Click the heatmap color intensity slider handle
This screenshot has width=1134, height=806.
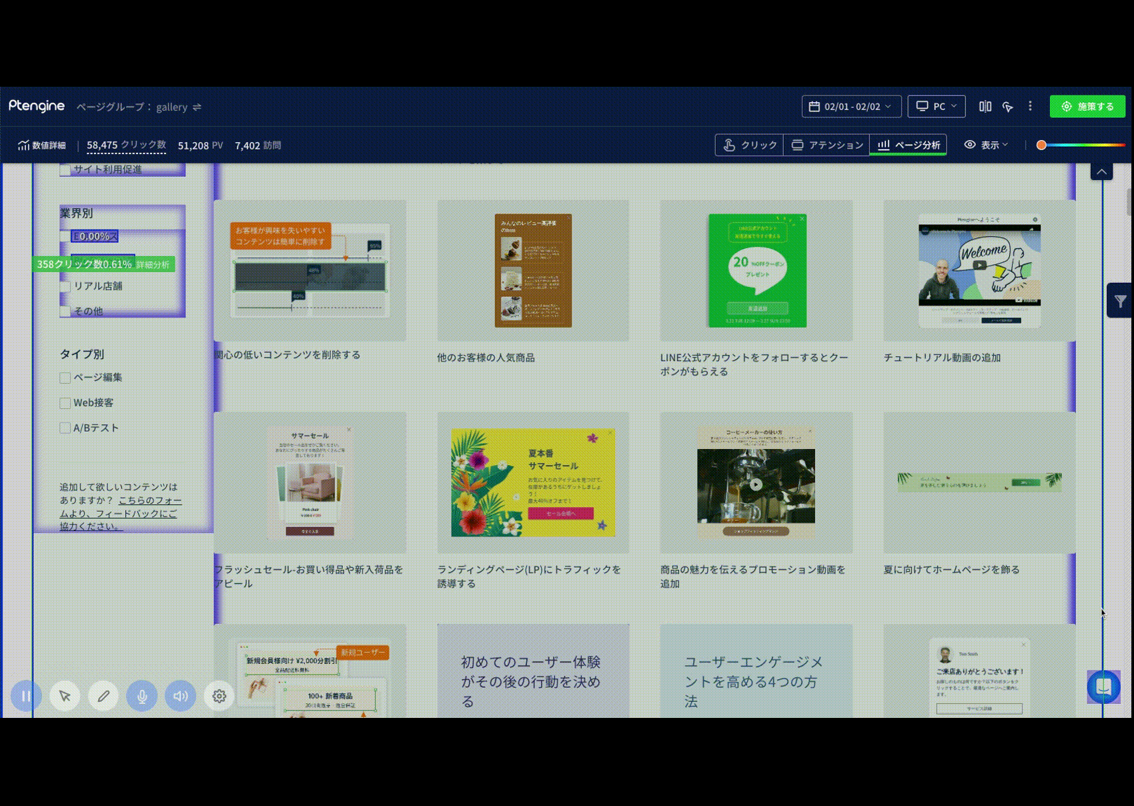tap(1041, 145)
